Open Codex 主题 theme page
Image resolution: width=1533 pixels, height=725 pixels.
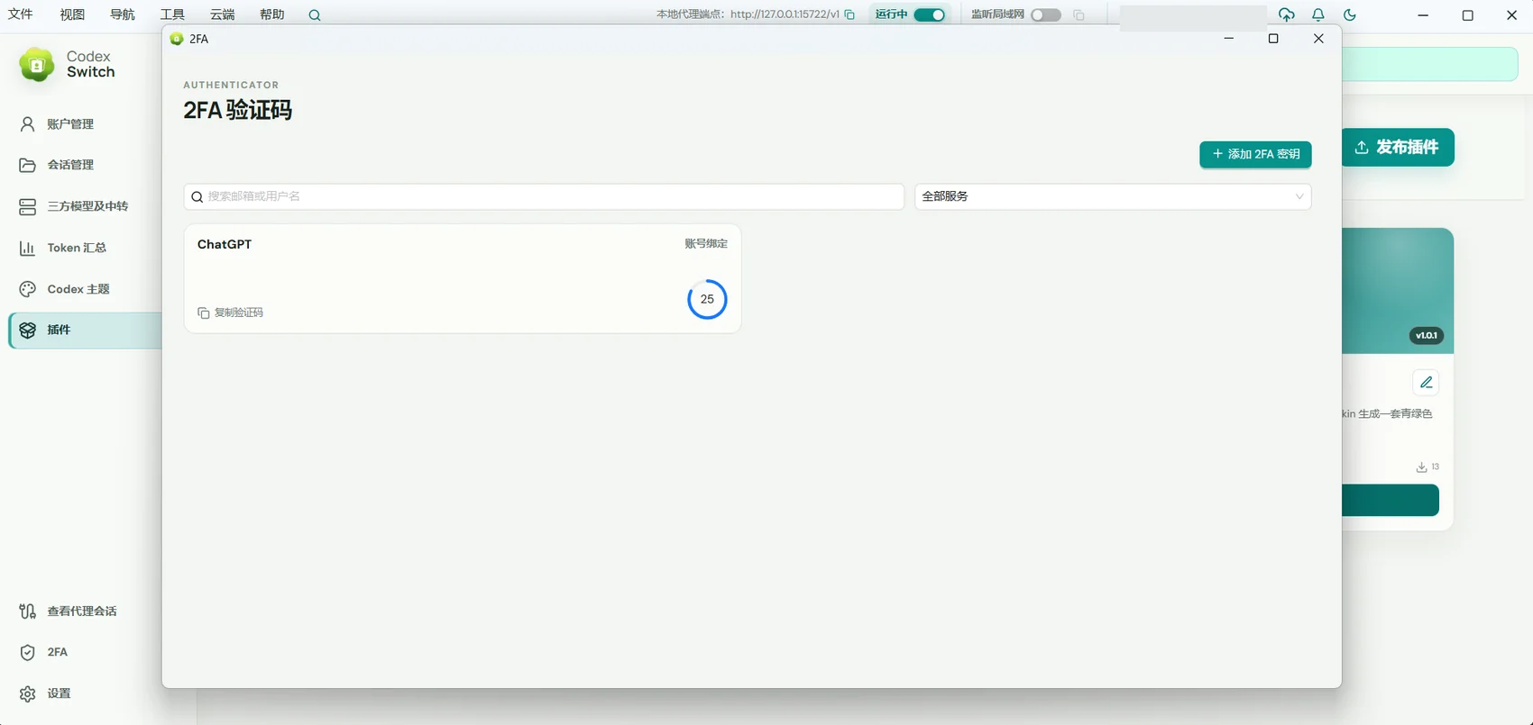[85, 289]
